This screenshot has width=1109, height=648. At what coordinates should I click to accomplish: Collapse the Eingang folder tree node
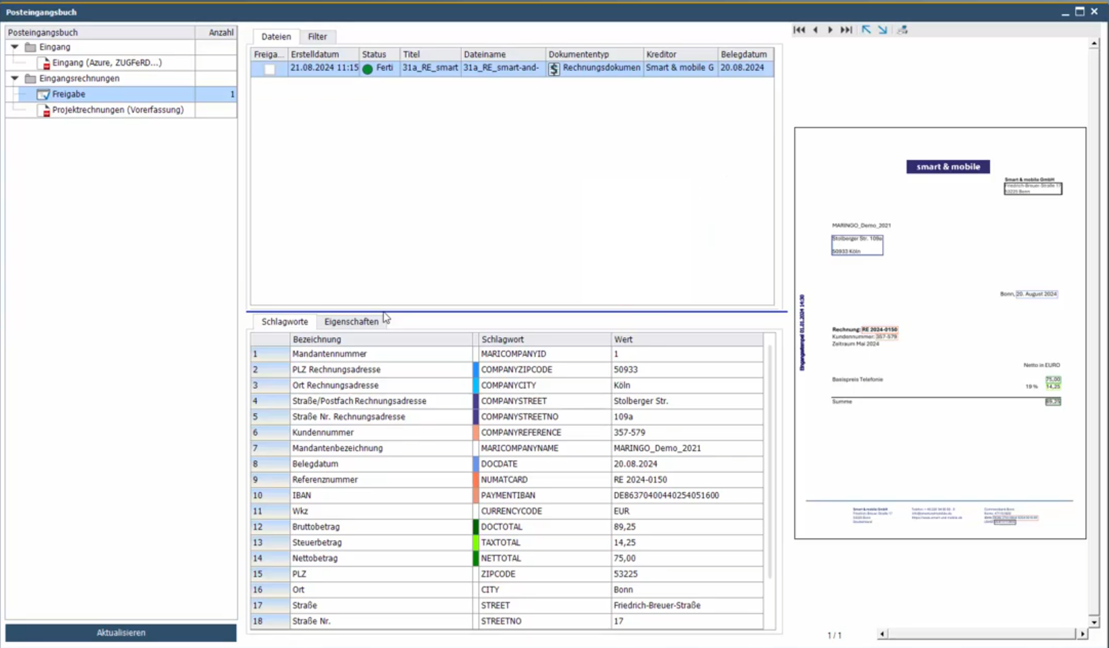tap(14, 47)
